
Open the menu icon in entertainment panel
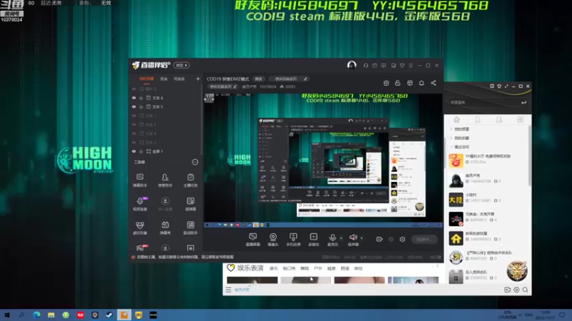[228, 290]
